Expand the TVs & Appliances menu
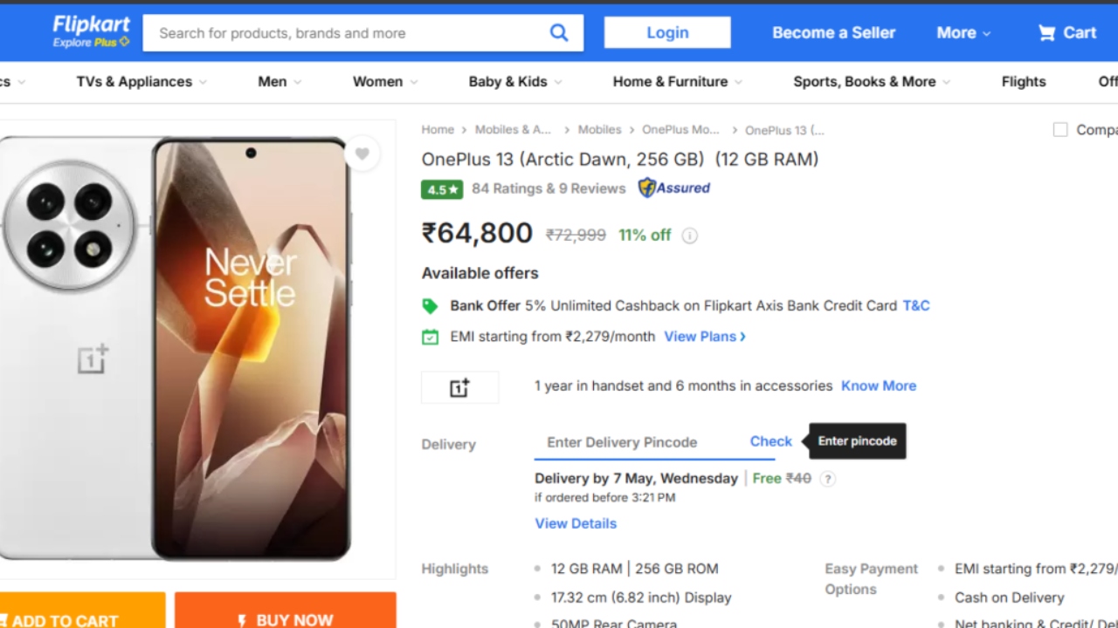The height and width of the screenshot is (628, 1118). pos(141,82)
